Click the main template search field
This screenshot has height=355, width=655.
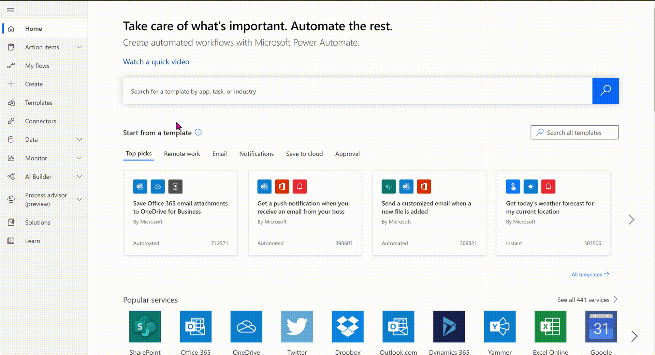coord(358,91)
